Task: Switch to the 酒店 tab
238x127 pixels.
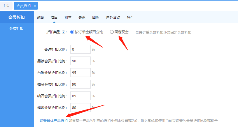Action: click(x=54, y=17)
